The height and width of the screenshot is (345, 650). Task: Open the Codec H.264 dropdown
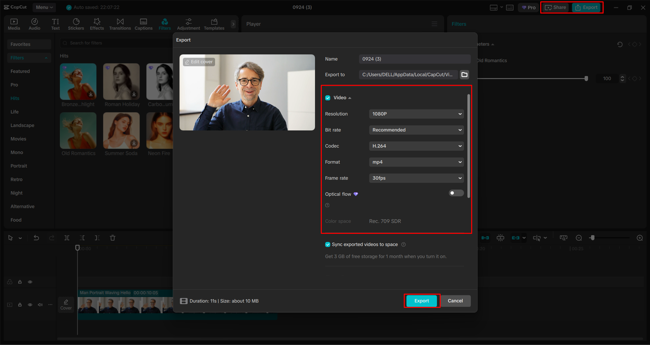pyautogui.click(x=416, y=146)
